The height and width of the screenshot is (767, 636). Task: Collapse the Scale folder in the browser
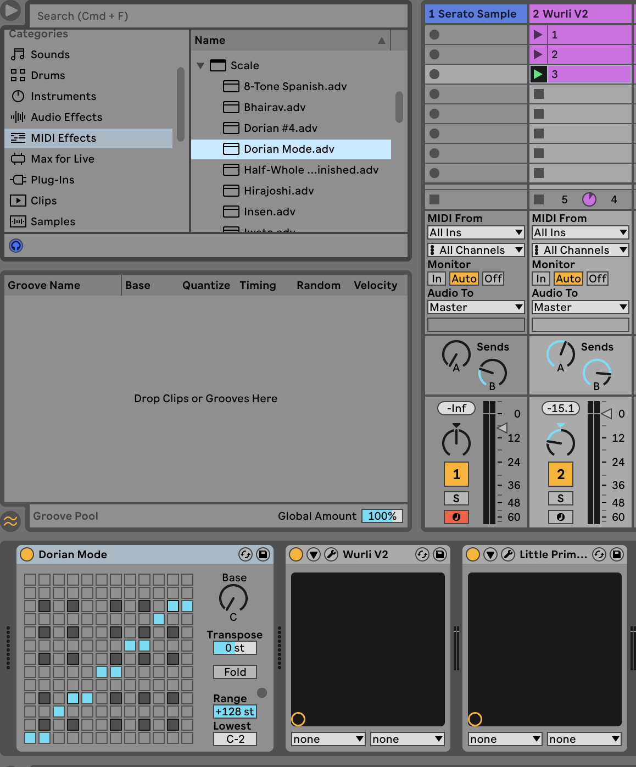(201, 65)
